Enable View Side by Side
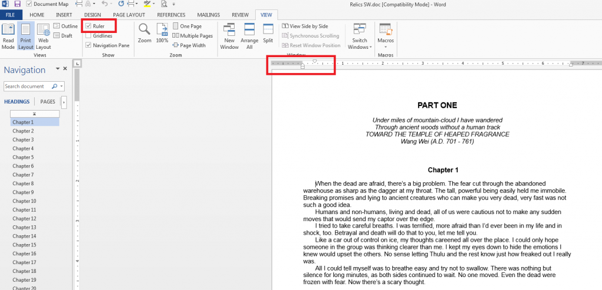This screenshot has height=290, width=602. coord(305,26)
